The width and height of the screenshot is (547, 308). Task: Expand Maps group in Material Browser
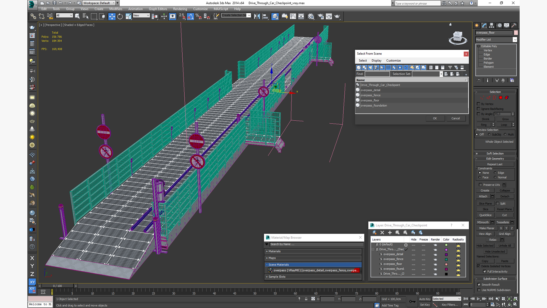(313, 258)
